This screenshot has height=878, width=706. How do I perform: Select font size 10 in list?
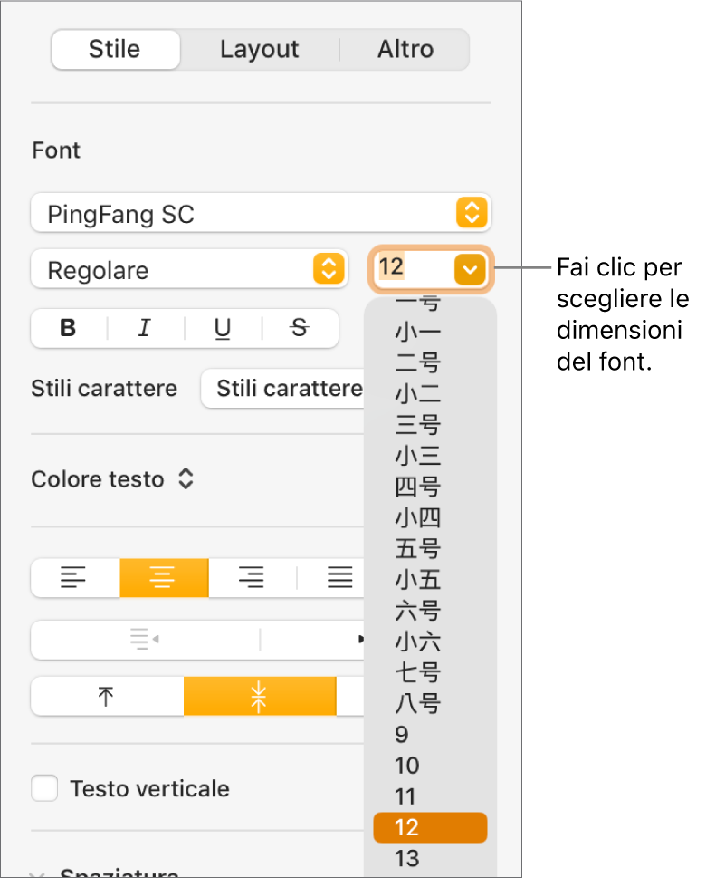(407, 766)
